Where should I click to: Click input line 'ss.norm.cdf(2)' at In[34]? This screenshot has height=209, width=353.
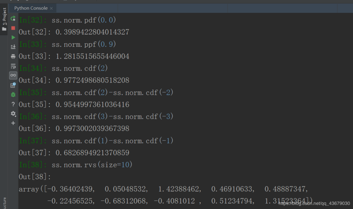click(80, 68)
